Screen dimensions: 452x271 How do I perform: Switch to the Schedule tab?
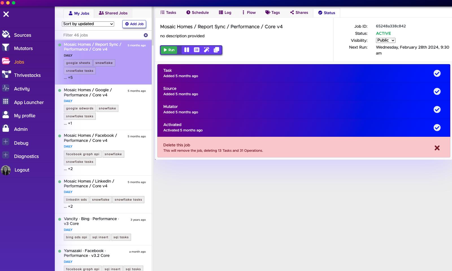197,13
